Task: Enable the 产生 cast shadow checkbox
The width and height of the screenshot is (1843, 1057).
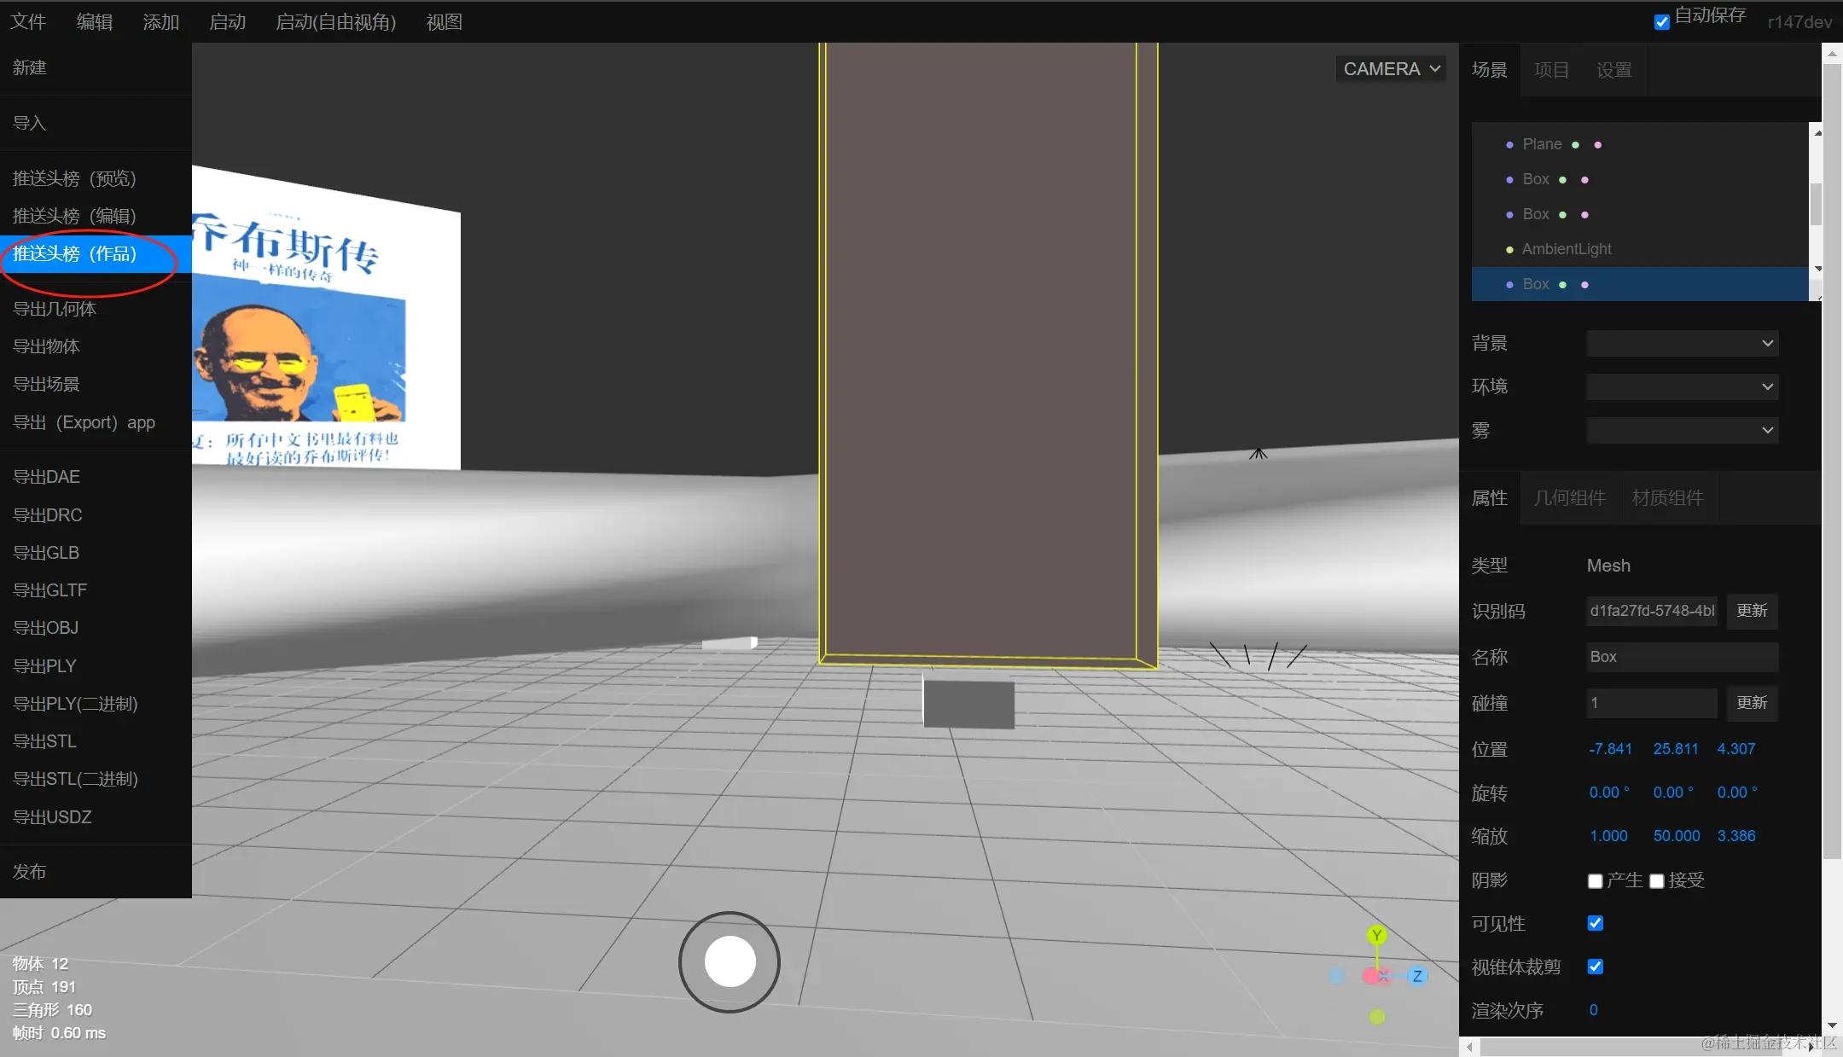Action: tap(1595, 881)
